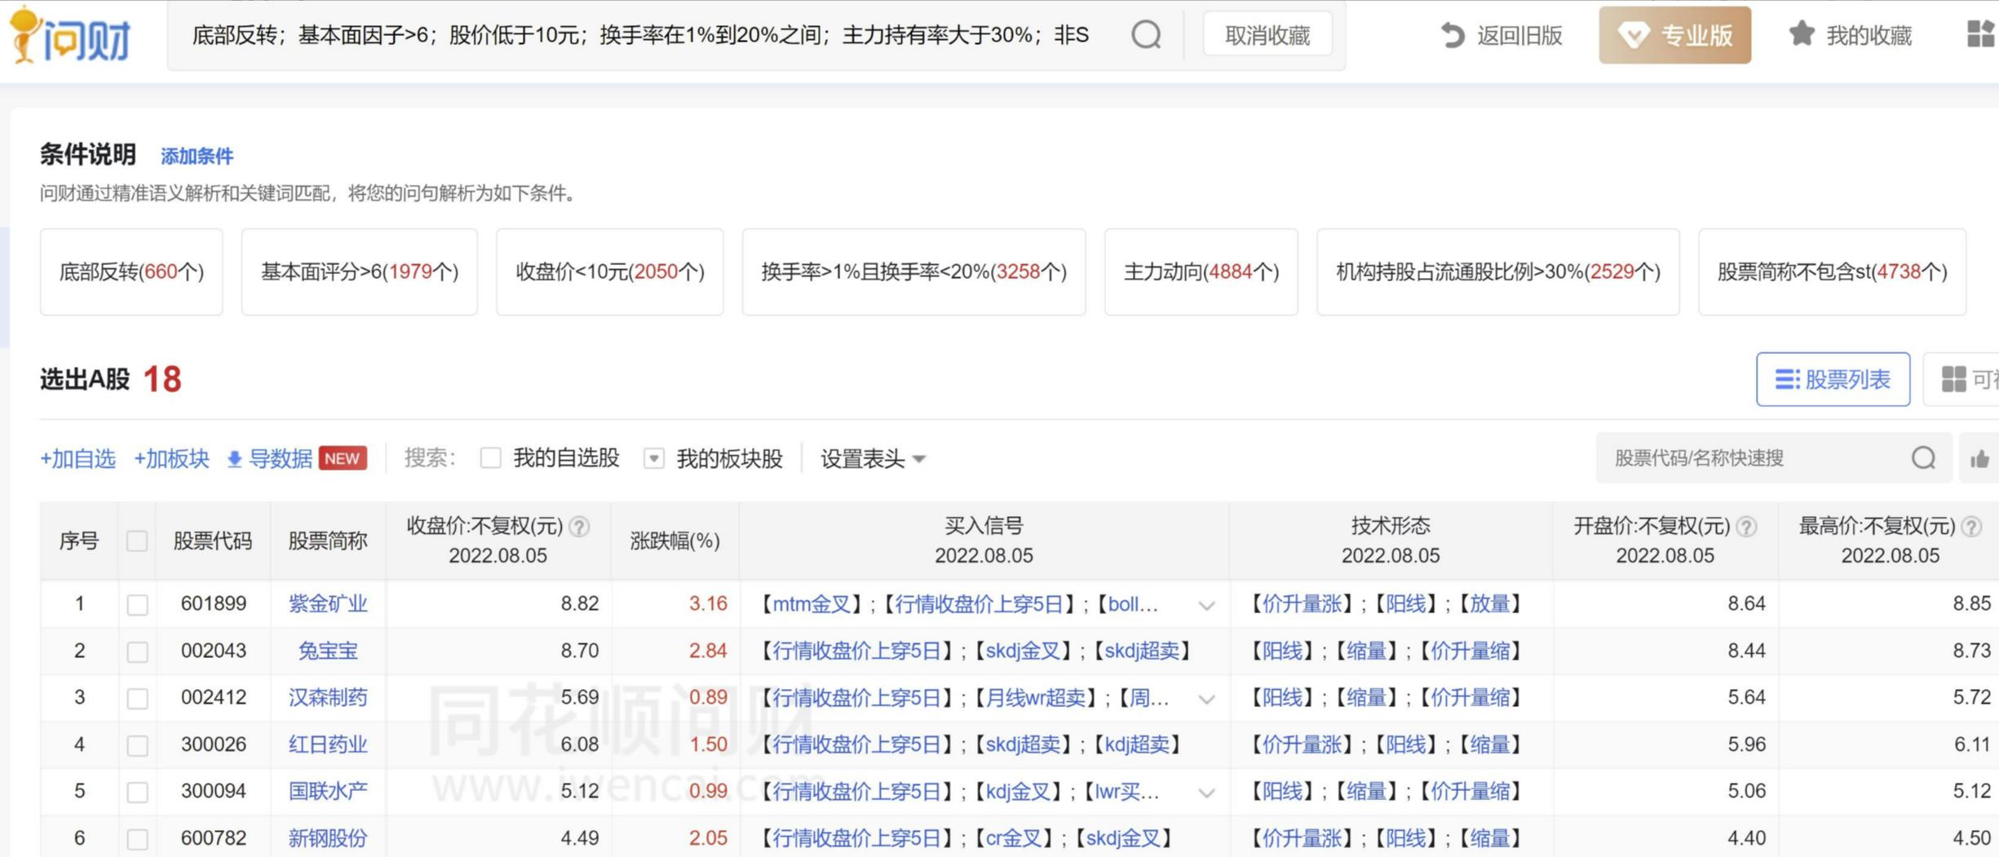The height and width of the screenshot is (857, 1999).
Task: Click the 我的收藏 star icon
Action: (x=1799, y=34)
